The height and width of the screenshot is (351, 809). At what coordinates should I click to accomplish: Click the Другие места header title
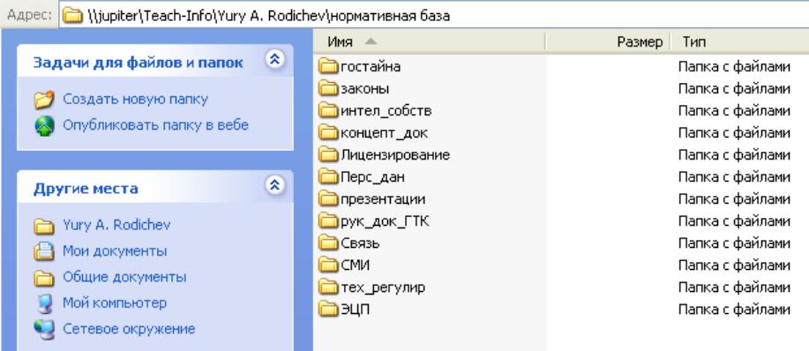point(86,189)
